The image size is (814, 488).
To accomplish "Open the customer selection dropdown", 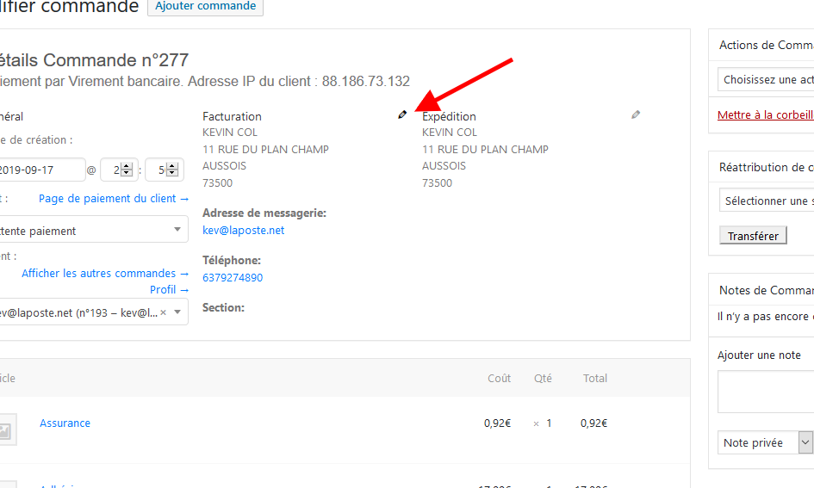I will tap(93, 312).
